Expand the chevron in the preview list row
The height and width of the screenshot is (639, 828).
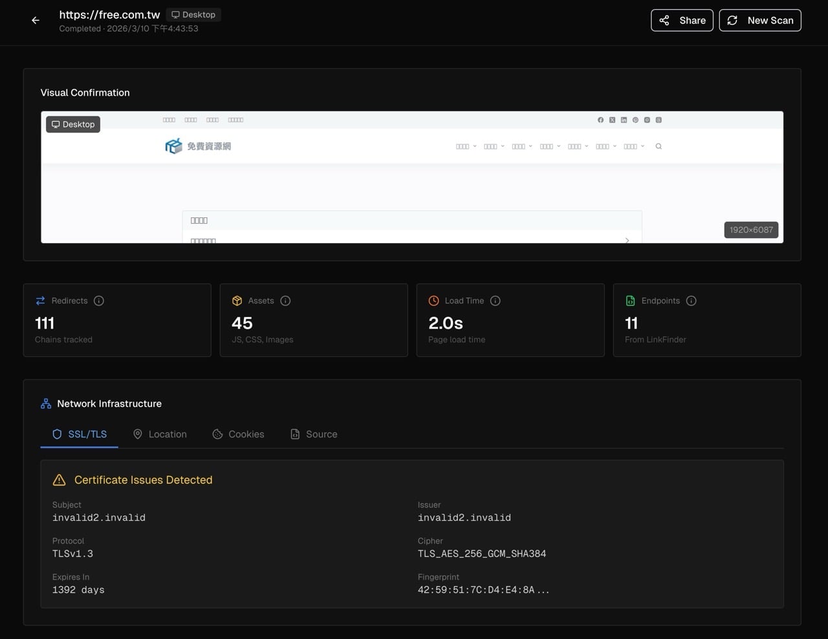coord(627,240)
